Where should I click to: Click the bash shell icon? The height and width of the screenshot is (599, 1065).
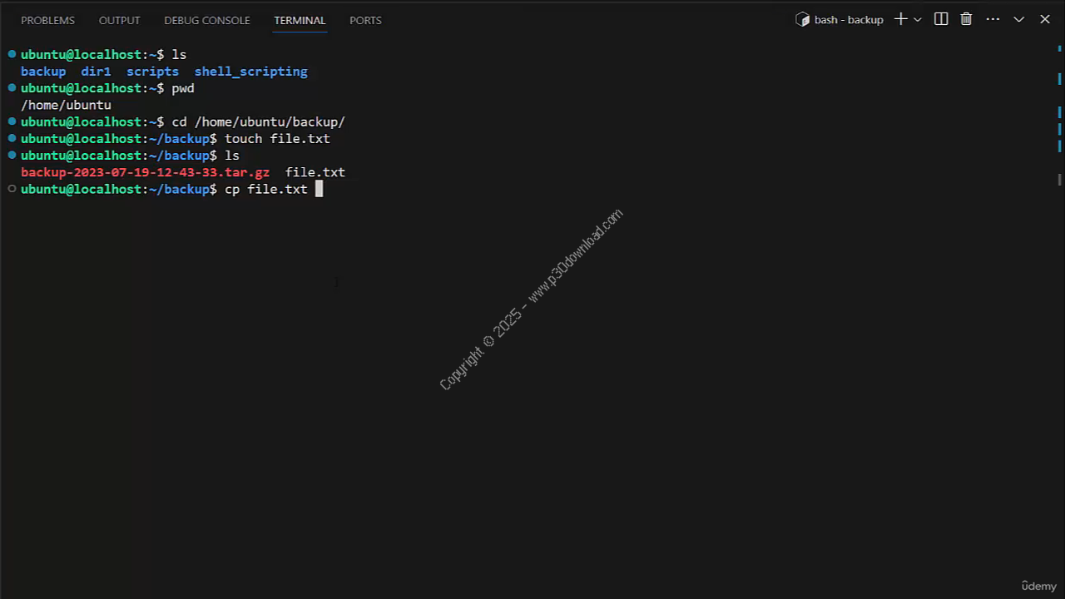point(802,20)
